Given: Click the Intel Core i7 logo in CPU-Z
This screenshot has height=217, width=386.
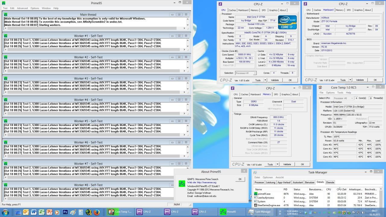Looking at the screenshot, I should (x=287, y=22).
